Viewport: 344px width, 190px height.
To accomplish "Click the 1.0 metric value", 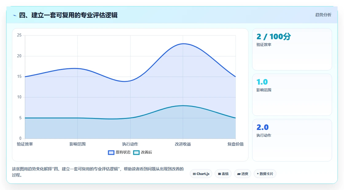I will (x=262, y=82).
